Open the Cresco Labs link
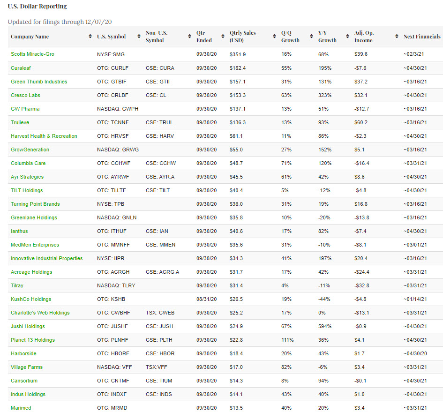Screen dimensions: 443x412 pyautogui.click(x=25, y=95)
